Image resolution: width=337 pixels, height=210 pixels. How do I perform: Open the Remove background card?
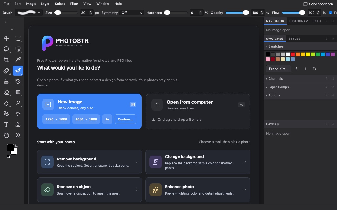click(90, 162)
